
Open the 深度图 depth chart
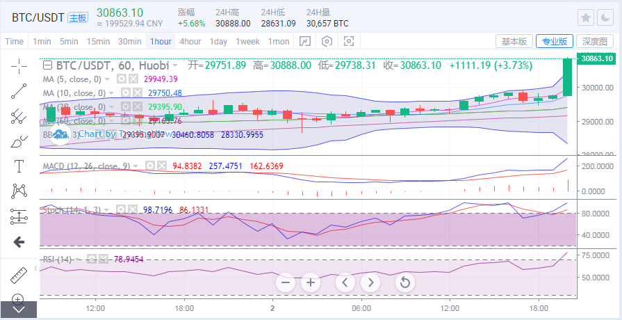click(596, 42)
